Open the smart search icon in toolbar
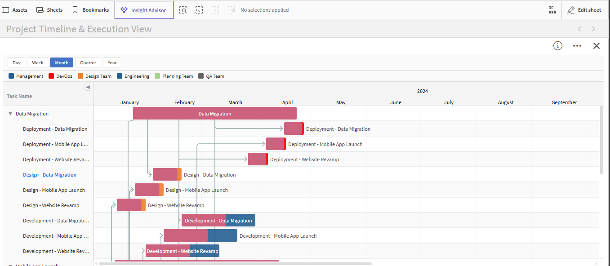This screenshot has height=266, width=610. pyautogui.click(x=183, y=10)
